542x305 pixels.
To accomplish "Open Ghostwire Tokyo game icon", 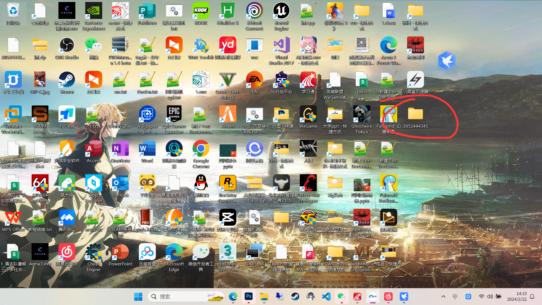I will coord(362,120).
